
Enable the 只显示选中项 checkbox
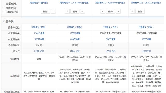[4, 12]
